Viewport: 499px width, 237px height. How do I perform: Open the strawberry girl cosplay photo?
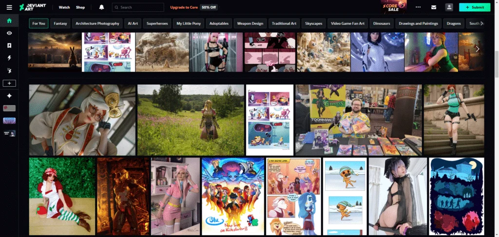point(62,196)
